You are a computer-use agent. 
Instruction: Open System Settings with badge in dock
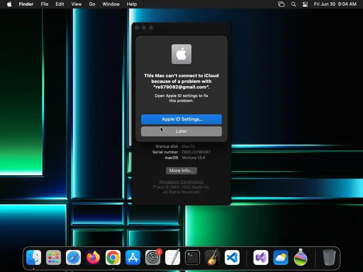[153, 257]
